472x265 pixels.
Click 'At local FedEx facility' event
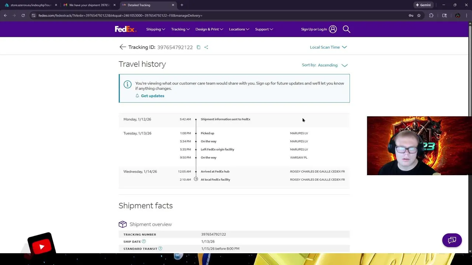[215, 180]
